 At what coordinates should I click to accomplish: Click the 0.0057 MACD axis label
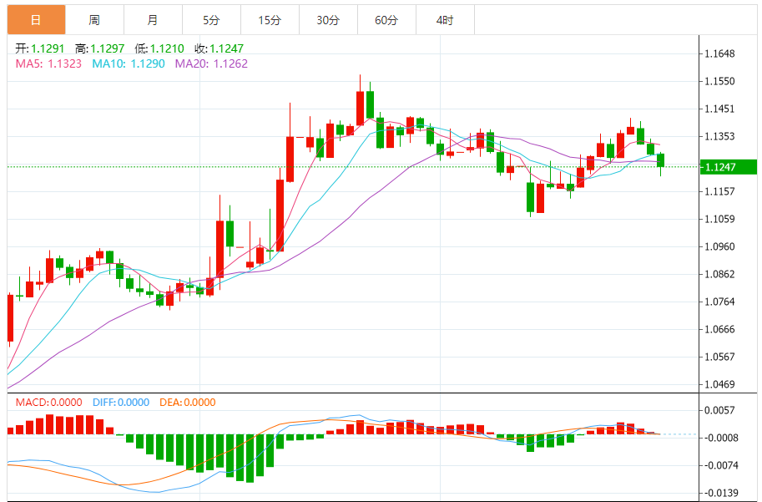click(x=719, y=411)
